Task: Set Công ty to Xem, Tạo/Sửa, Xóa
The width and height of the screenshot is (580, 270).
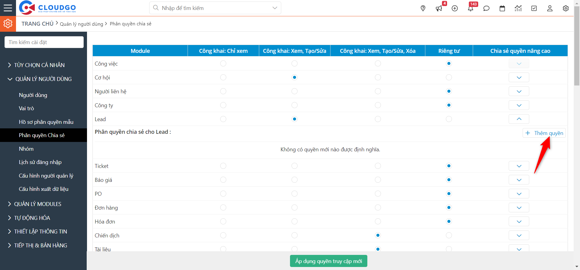Action: pos(378,105)
